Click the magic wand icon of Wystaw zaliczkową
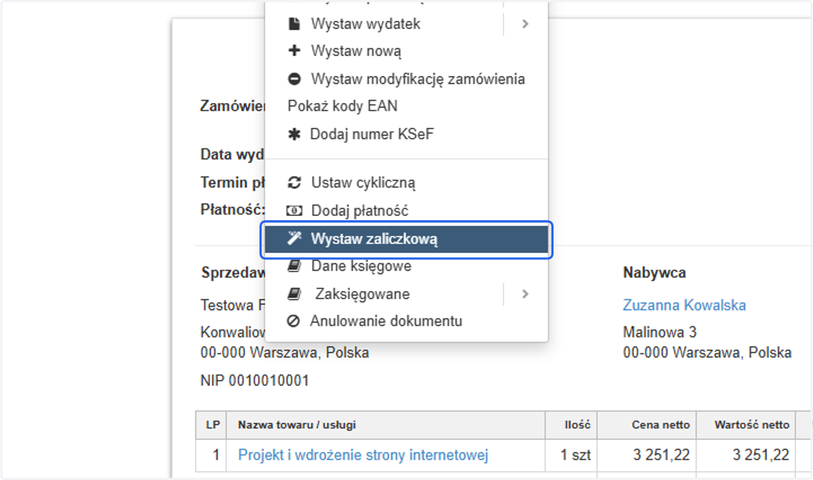This screenshot has width=813, height=480. [x=294, y=238]
